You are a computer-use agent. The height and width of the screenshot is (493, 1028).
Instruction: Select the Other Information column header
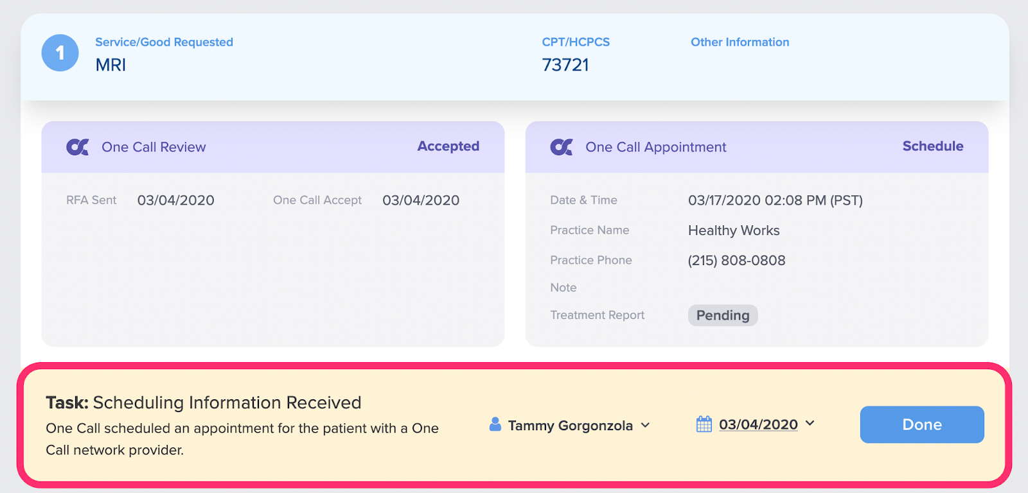click(740, 42)
